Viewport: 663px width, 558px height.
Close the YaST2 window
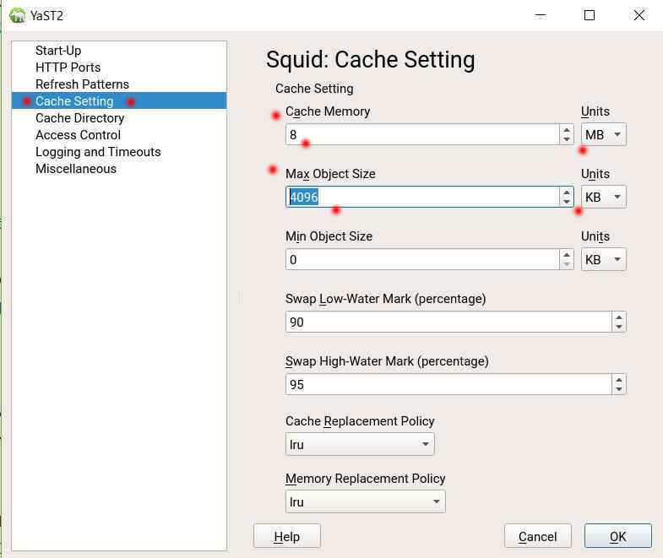(639, 15)
